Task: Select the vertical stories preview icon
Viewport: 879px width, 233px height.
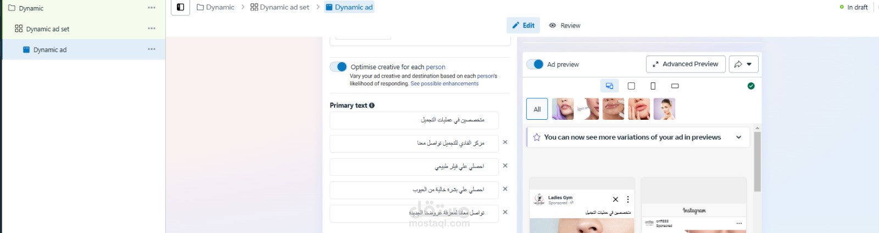Action: coord(653,86)
